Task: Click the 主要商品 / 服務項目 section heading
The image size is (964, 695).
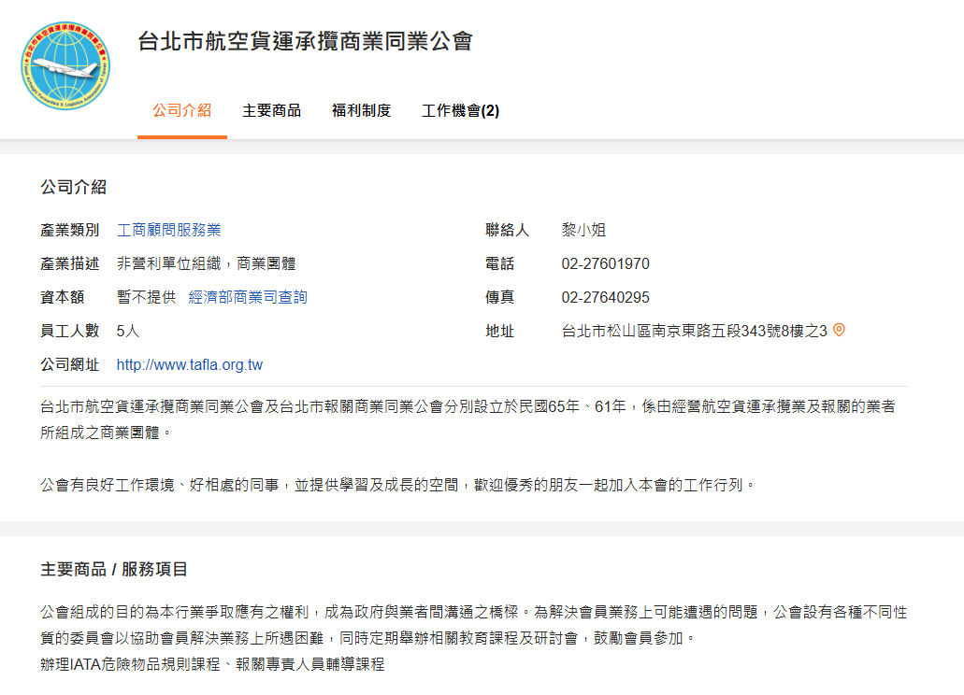Action: pos(114,569)
